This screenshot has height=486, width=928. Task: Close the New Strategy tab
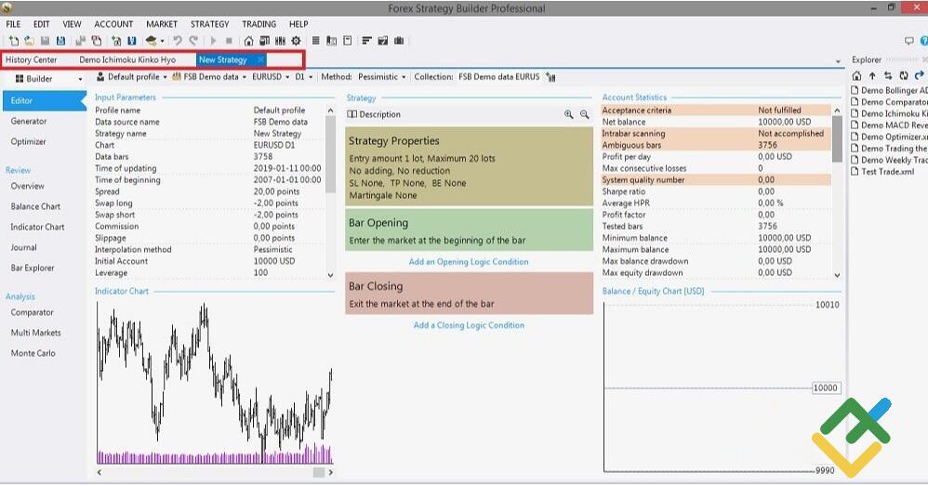pyautogui.click(x=261, y=60)
